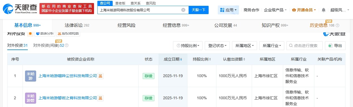Switch to 查关系 search tab
This screenshot has height=107, width=353.
coord(136,3)
